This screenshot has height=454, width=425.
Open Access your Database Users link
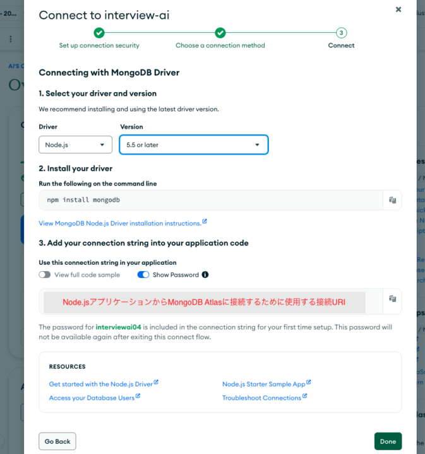point(95,397)
